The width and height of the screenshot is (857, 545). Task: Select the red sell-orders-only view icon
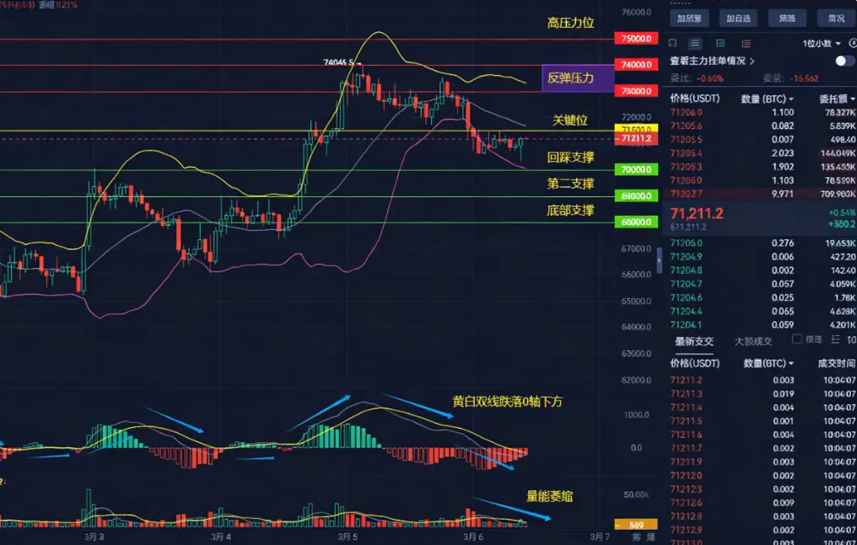point(746,43)
